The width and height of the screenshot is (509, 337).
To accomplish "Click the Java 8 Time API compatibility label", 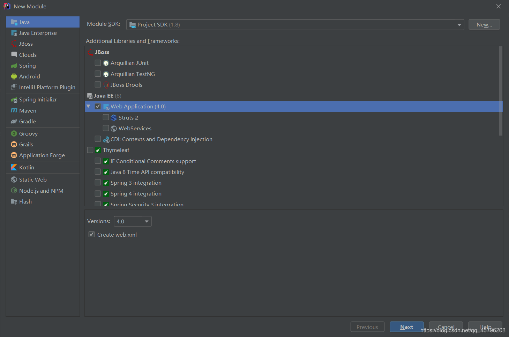I will pos(147,172).
